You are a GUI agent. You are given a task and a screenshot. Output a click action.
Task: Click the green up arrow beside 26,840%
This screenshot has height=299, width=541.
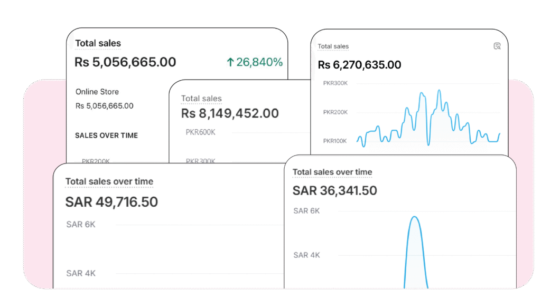[230, 62]
